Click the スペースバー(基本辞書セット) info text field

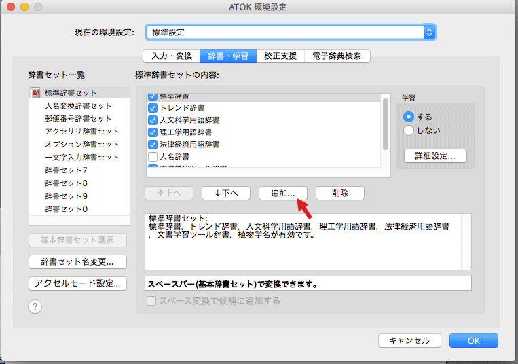(x=308, y=284)
